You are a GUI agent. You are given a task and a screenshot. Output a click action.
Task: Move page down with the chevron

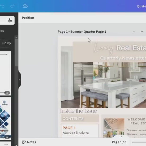click(x=142, y=32)
